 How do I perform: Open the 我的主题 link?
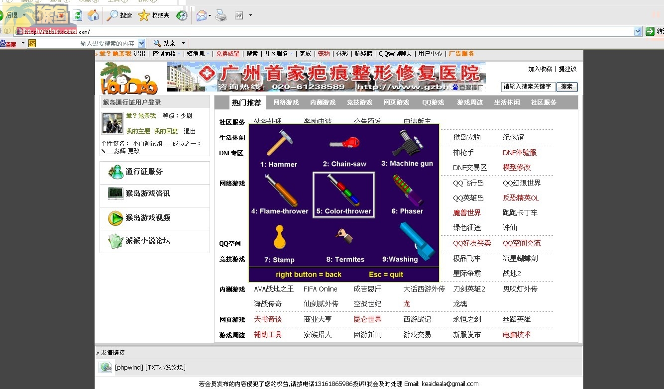(138, 131)
